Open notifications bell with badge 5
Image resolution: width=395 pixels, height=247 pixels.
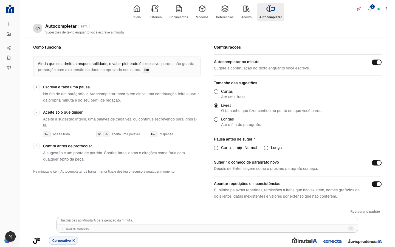pyautogui.click(x=370, y=9)
